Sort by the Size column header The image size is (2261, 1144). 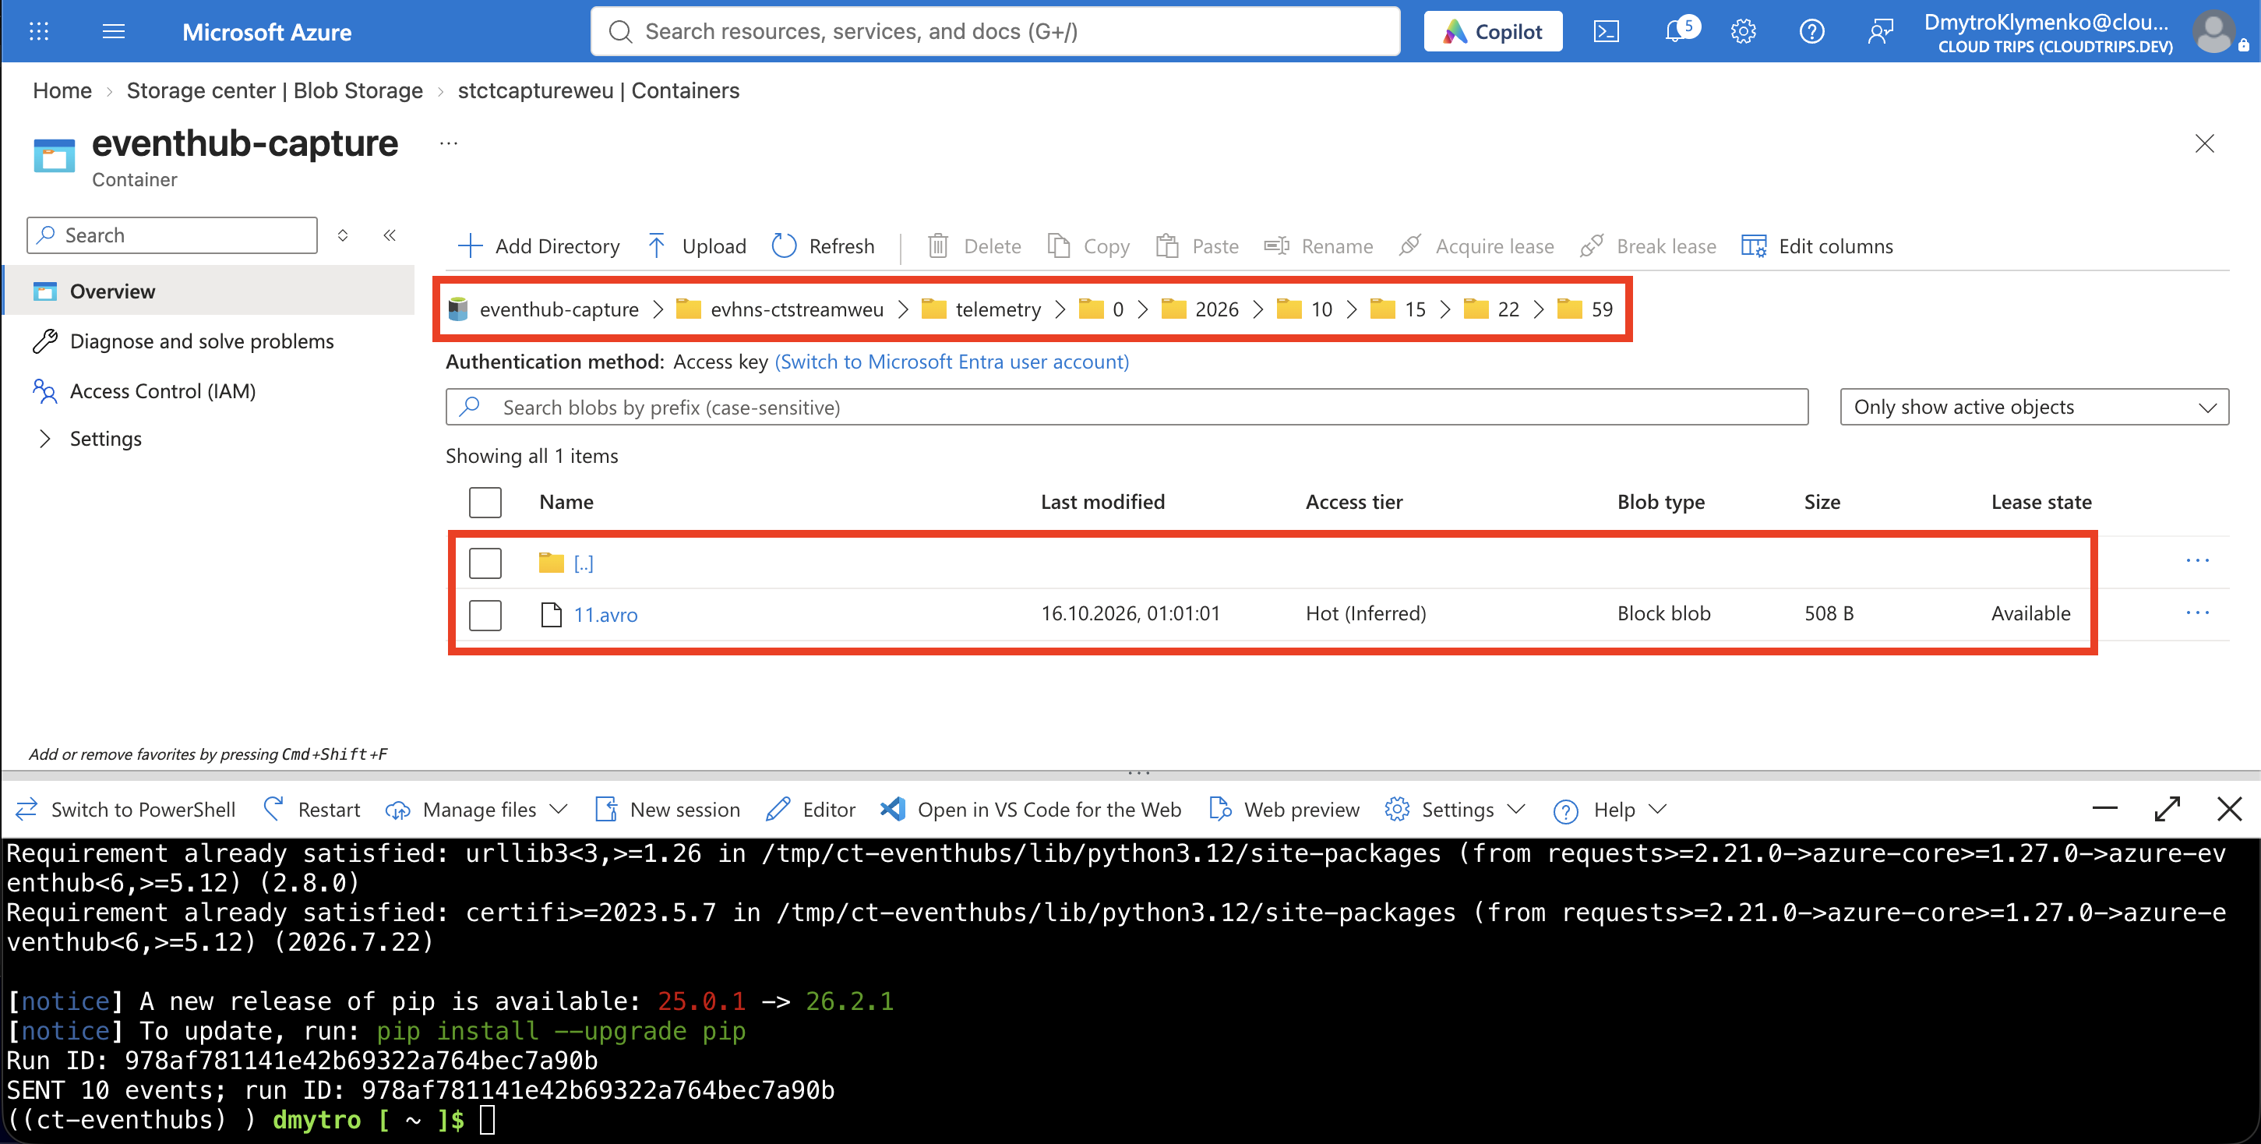[1822, 502]
